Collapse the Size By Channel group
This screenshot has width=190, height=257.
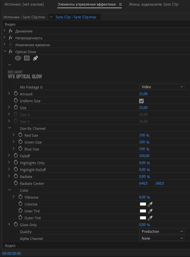10,128
